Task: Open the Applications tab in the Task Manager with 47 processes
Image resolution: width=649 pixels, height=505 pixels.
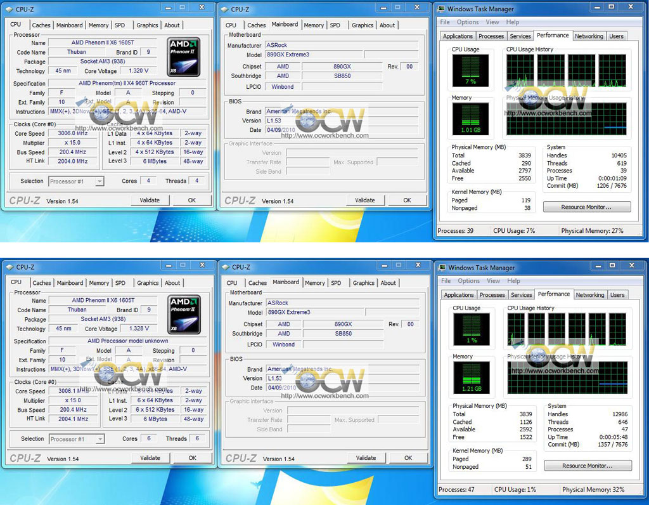Action: (x=459, y=295)
